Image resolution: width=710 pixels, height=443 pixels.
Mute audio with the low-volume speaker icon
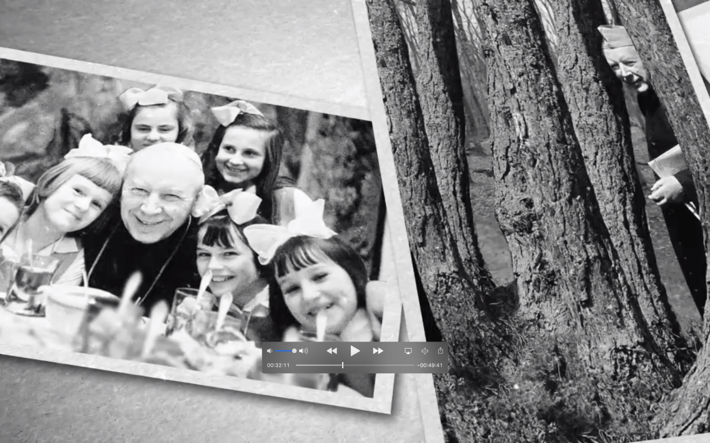(x=269, y=351)
